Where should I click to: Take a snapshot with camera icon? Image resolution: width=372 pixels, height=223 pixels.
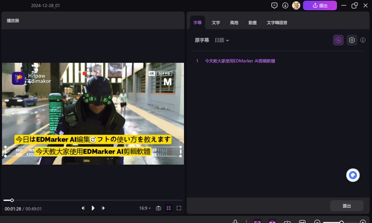[x=158, y=208]
